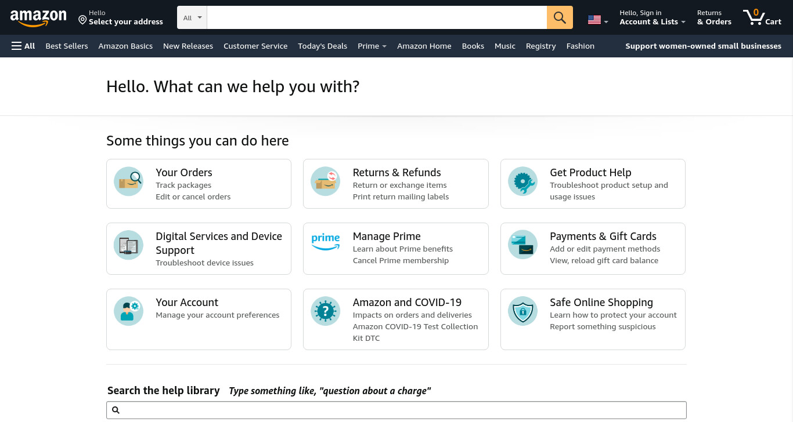The image size is (793, 422).
Task: Click 'View, reload gift card balance' text
Action: pos(604,261)
